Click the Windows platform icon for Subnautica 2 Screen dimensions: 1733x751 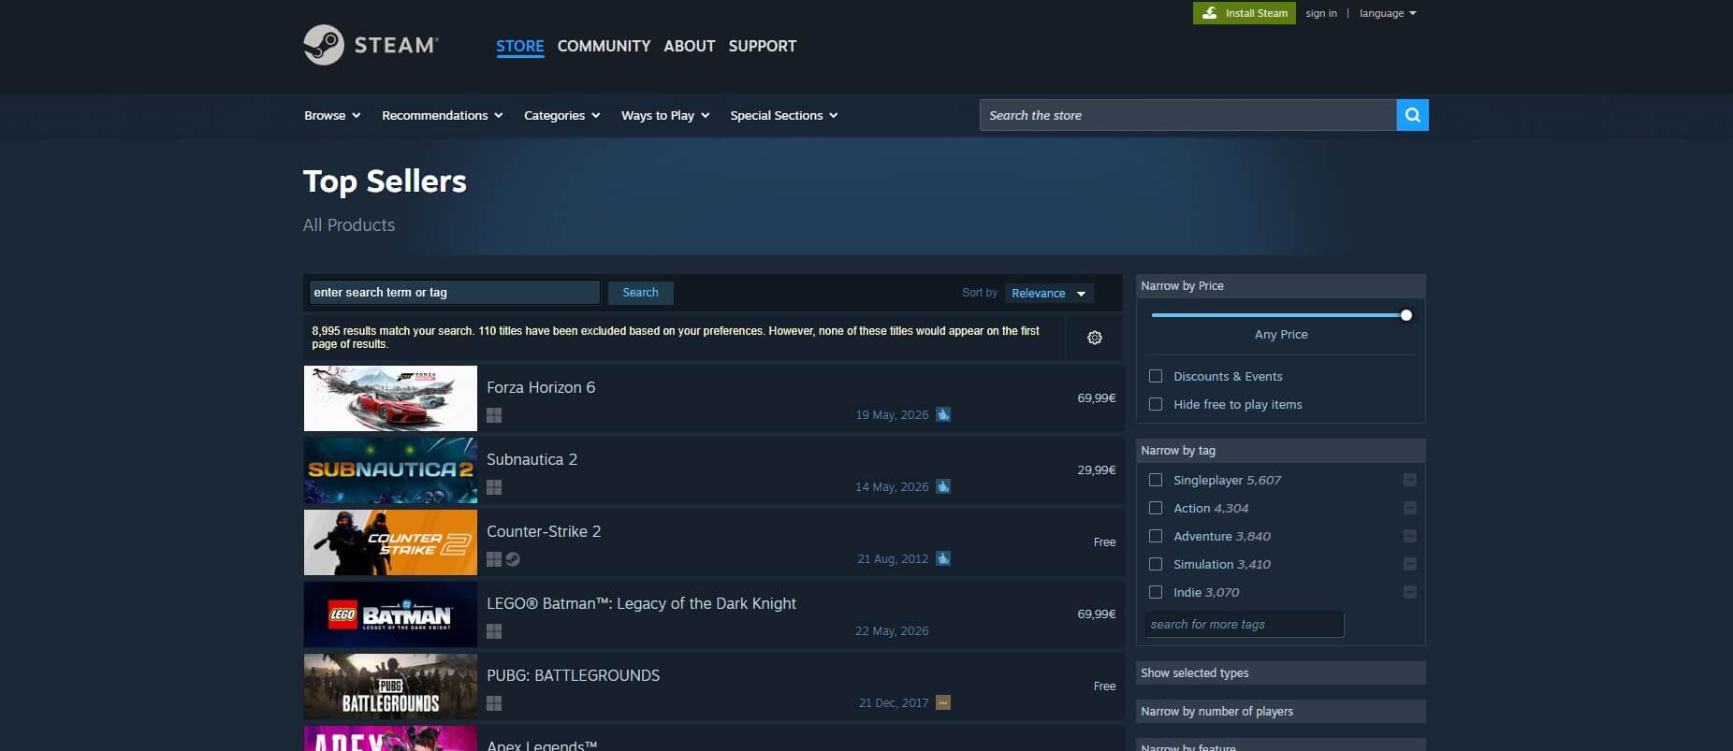coord(494,487)
